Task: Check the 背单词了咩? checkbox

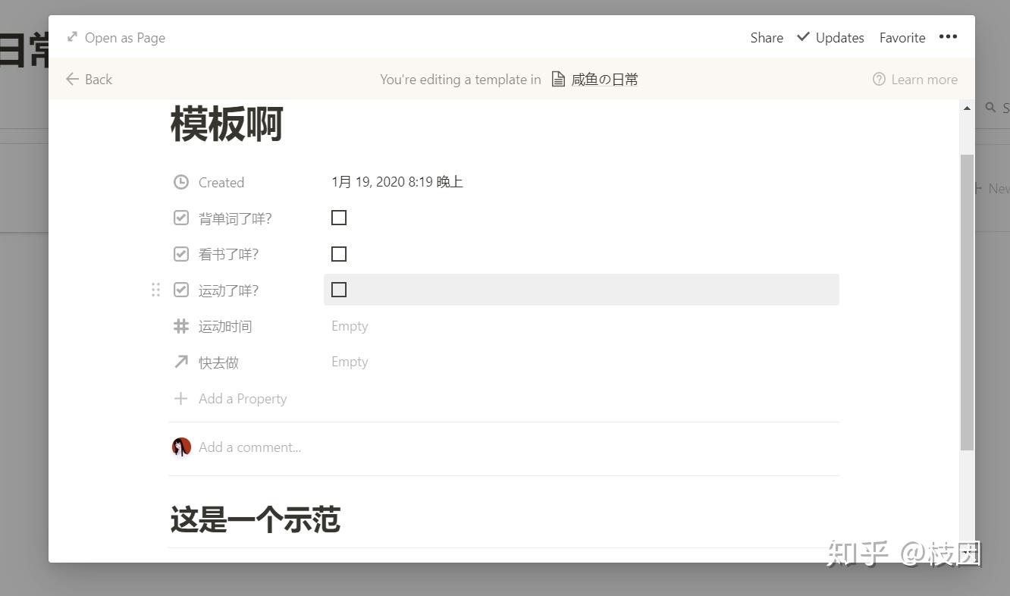Action: click(x=338, y=218)
